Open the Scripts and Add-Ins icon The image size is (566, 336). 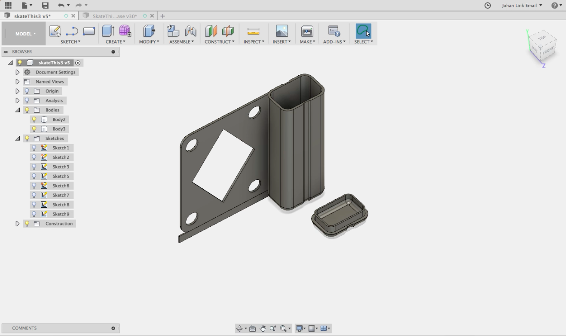[334, 31]
